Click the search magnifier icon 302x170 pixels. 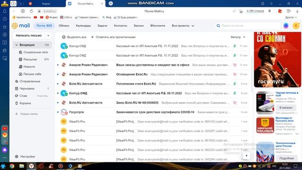tap(218, 25)
